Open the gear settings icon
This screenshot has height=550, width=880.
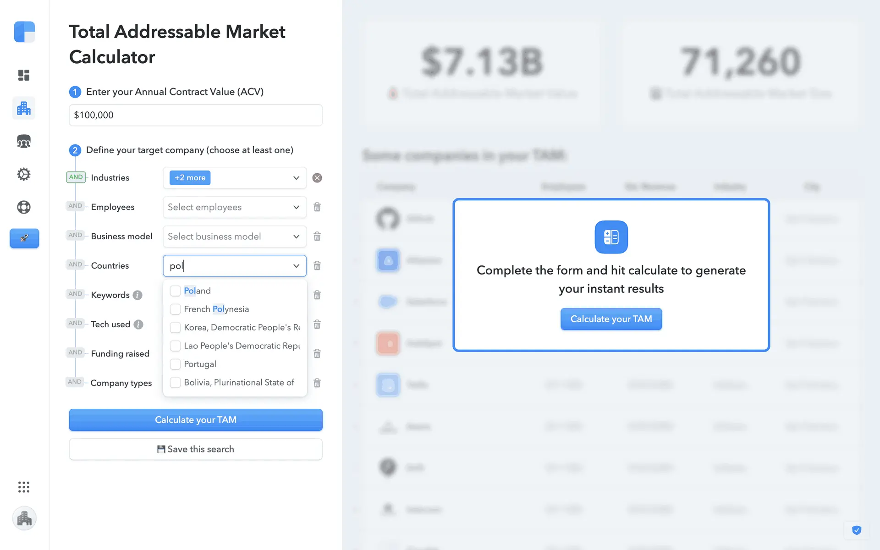tap(24, 174)
